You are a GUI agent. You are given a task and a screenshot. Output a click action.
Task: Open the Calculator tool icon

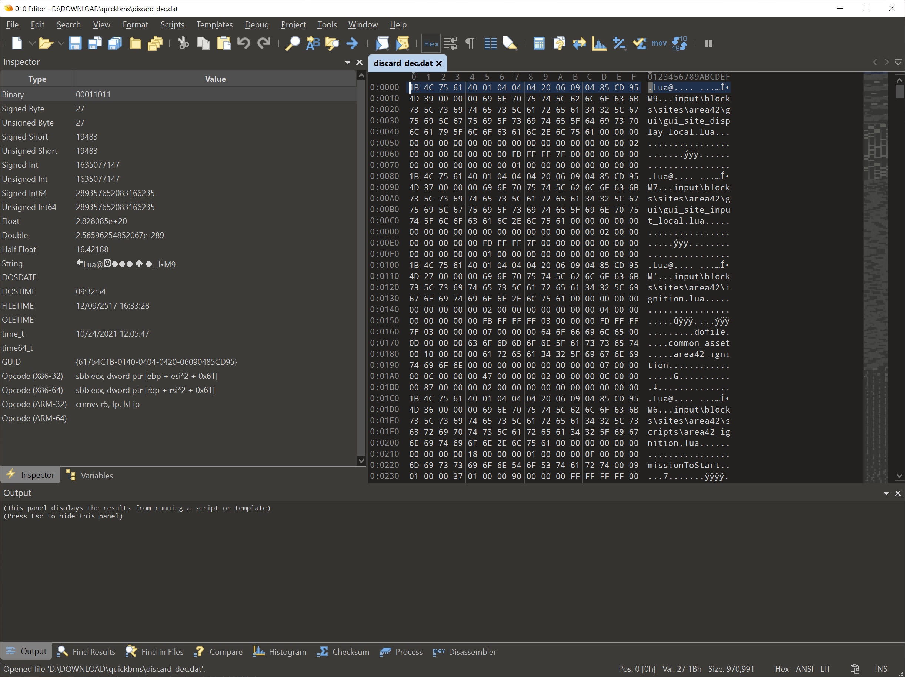click(539, 43)
